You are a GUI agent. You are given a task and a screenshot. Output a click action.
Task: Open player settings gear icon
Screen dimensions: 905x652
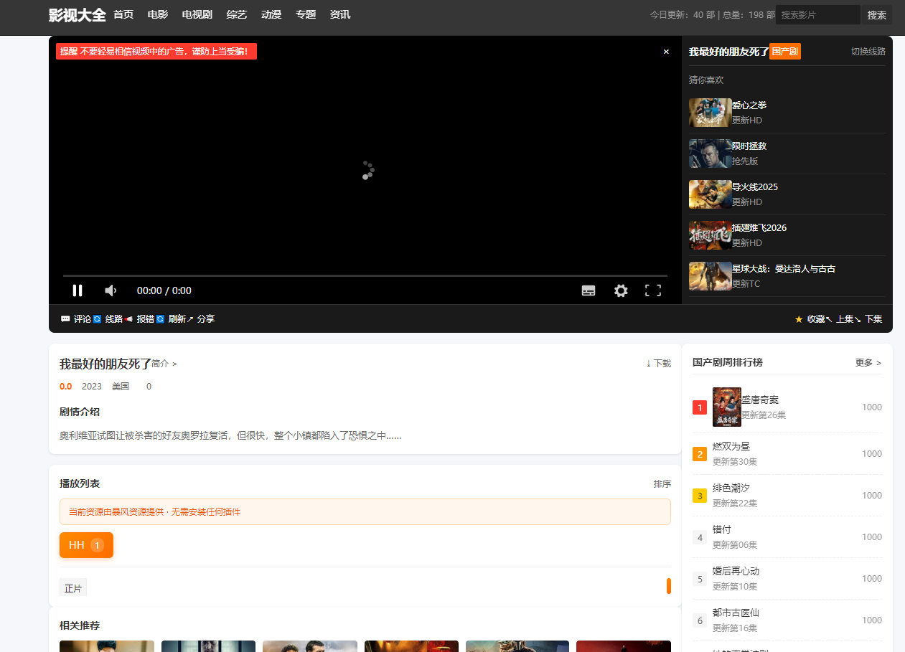pos(621,290)
